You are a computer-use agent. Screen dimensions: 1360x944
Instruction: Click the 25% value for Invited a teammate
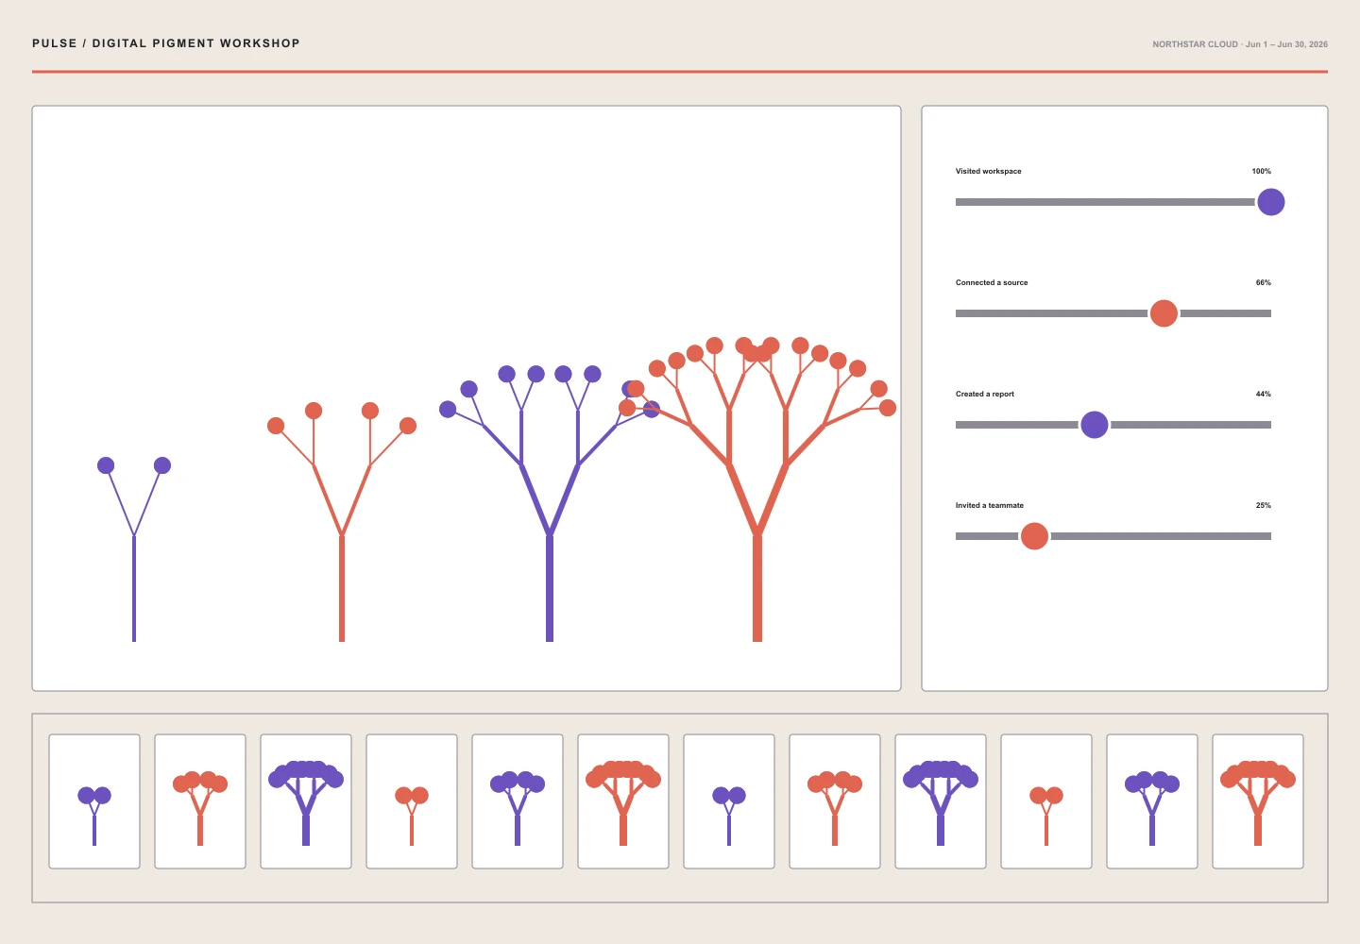(x=1263, y=505)
